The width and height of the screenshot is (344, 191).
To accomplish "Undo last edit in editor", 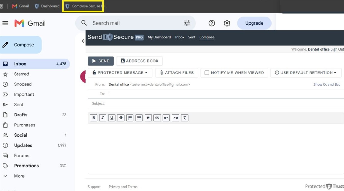I will tap(166, 118).
